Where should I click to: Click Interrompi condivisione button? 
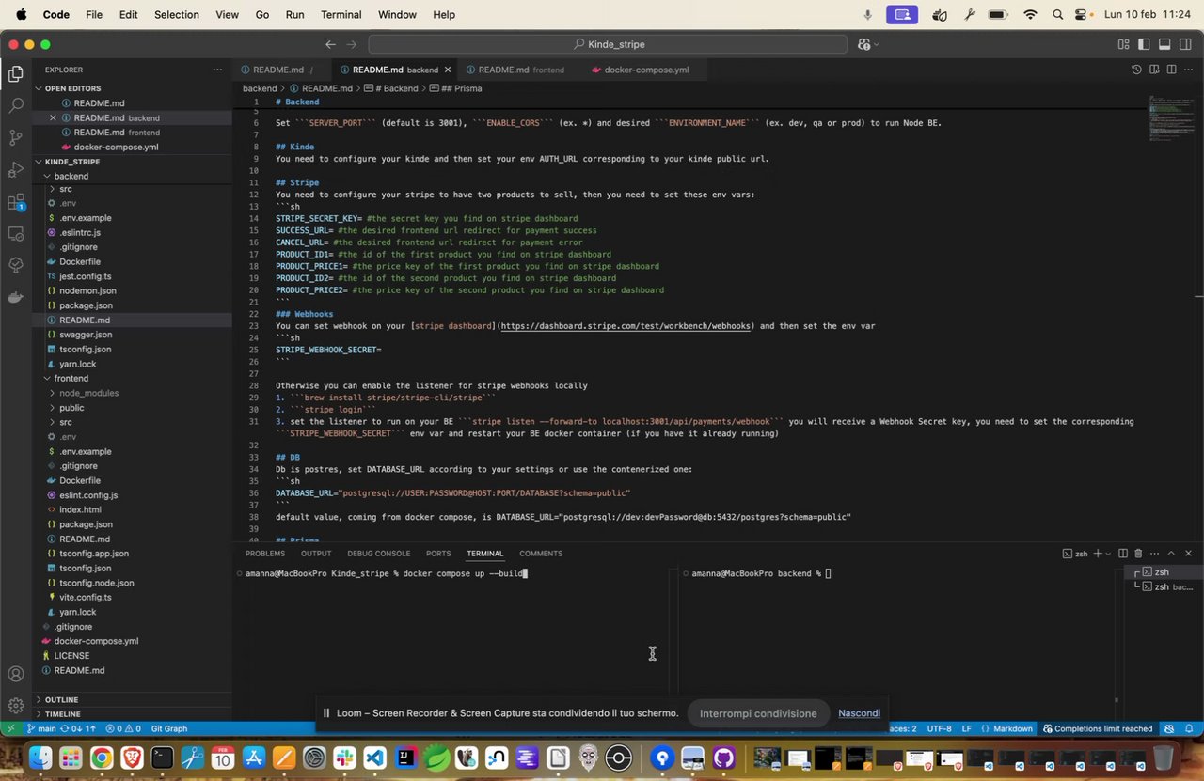coord(758,713)
